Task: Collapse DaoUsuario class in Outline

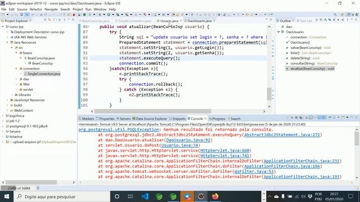Action: tap(279, 32)
